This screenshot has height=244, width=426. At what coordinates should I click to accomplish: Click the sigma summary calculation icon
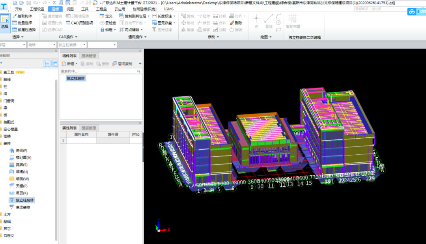(54, 3)
